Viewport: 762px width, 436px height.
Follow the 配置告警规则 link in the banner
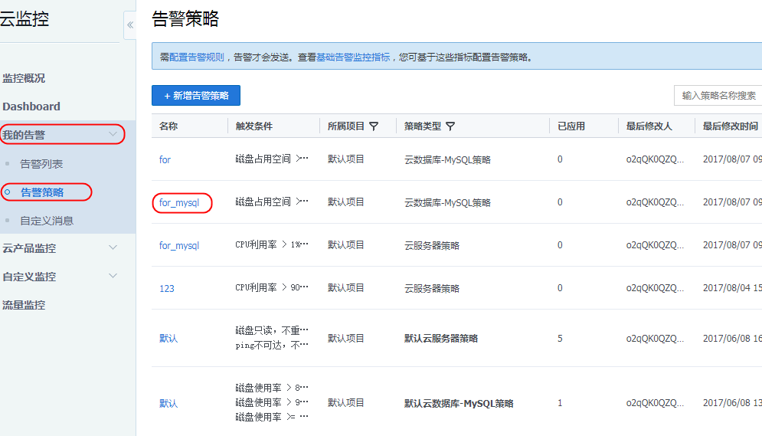(x=197, y=57)
